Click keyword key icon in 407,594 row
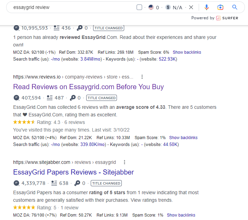The height and width of the screenshot is (220, 248). (x=73, y=98)
